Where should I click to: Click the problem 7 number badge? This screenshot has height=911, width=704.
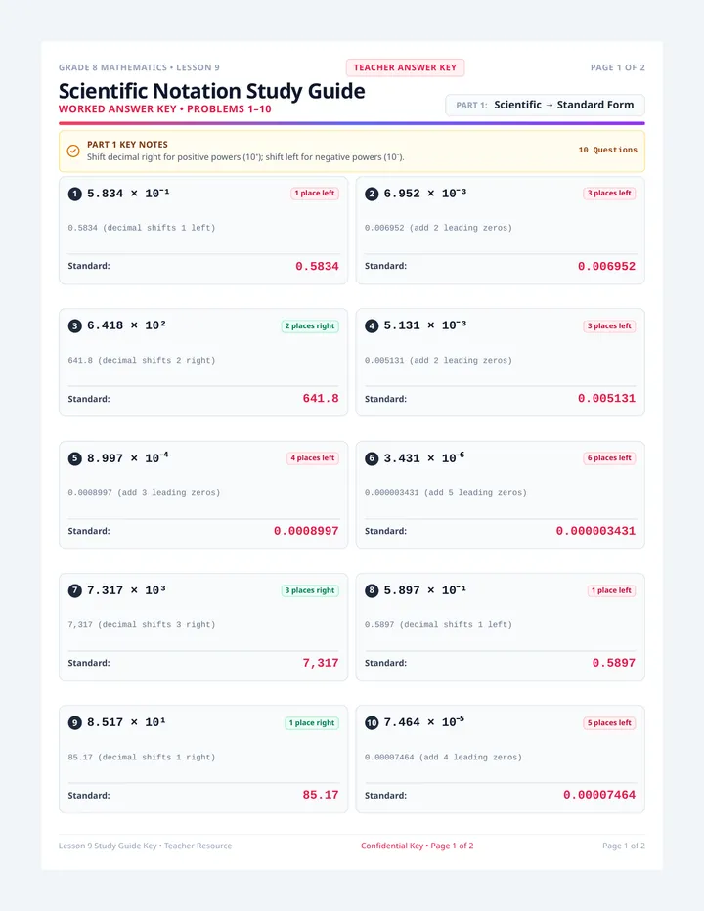pyautogui.click(x=75, y=590)
